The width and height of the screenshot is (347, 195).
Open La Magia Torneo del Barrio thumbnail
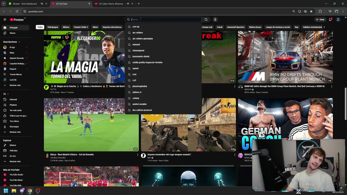pyautogui.click(x=84, y=57)
